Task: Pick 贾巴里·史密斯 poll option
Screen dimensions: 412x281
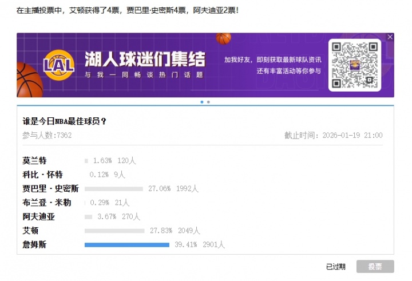Action: click(50, 189)
